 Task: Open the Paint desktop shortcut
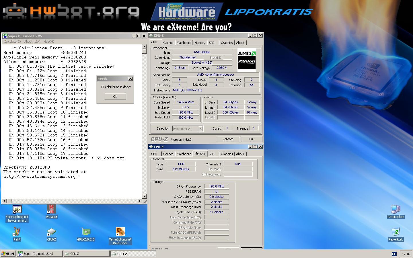tap(17, 232)
